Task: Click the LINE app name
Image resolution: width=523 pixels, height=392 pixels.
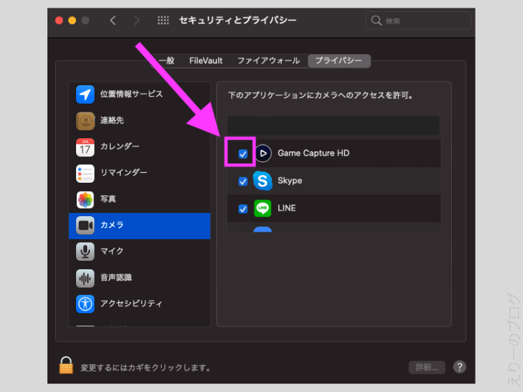Action: (287, 208)
